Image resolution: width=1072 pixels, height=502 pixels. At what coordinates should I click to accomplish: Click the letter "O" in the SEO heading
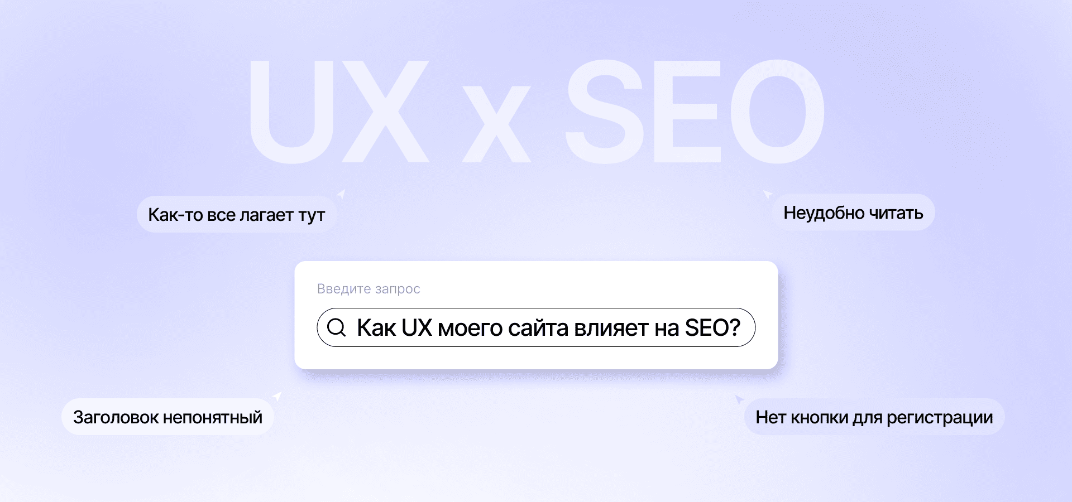778,112
